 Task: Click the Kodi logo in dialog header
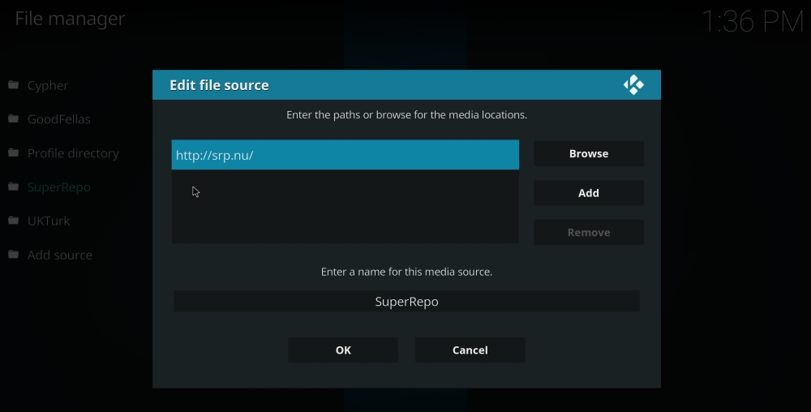pyautogui.click(x=633, y=85)
